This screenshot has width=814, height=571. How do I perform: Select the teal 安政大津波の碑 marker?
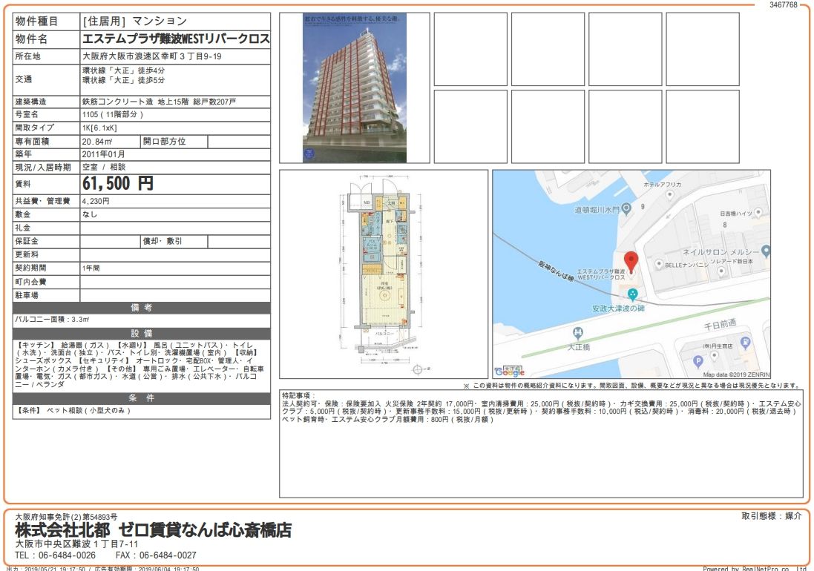(632, 294)
